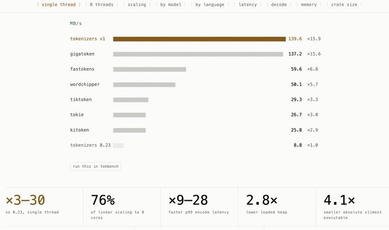Switch to the memory tab
The width and height of the screenshot is (389, 230).
[309, 5]
